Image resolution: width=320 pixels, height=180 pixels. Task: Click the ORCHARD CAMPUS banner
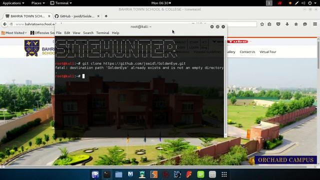point(285,160)
